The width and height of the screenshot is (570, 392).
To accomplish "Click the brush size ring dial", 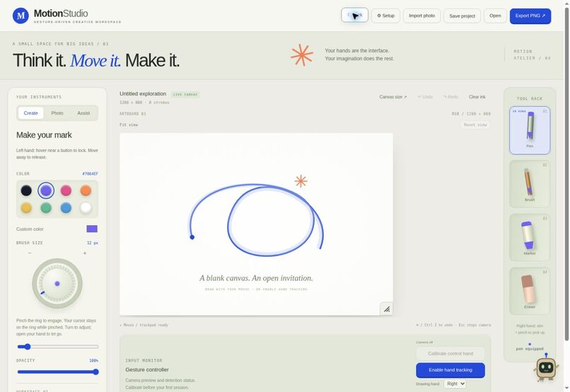I will (57, 284).
